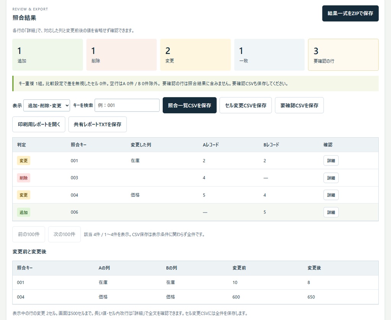This screenshot has width=391, height=320.
Task: Click 照合キー cell 004 in results table
Action: [74, 195]
